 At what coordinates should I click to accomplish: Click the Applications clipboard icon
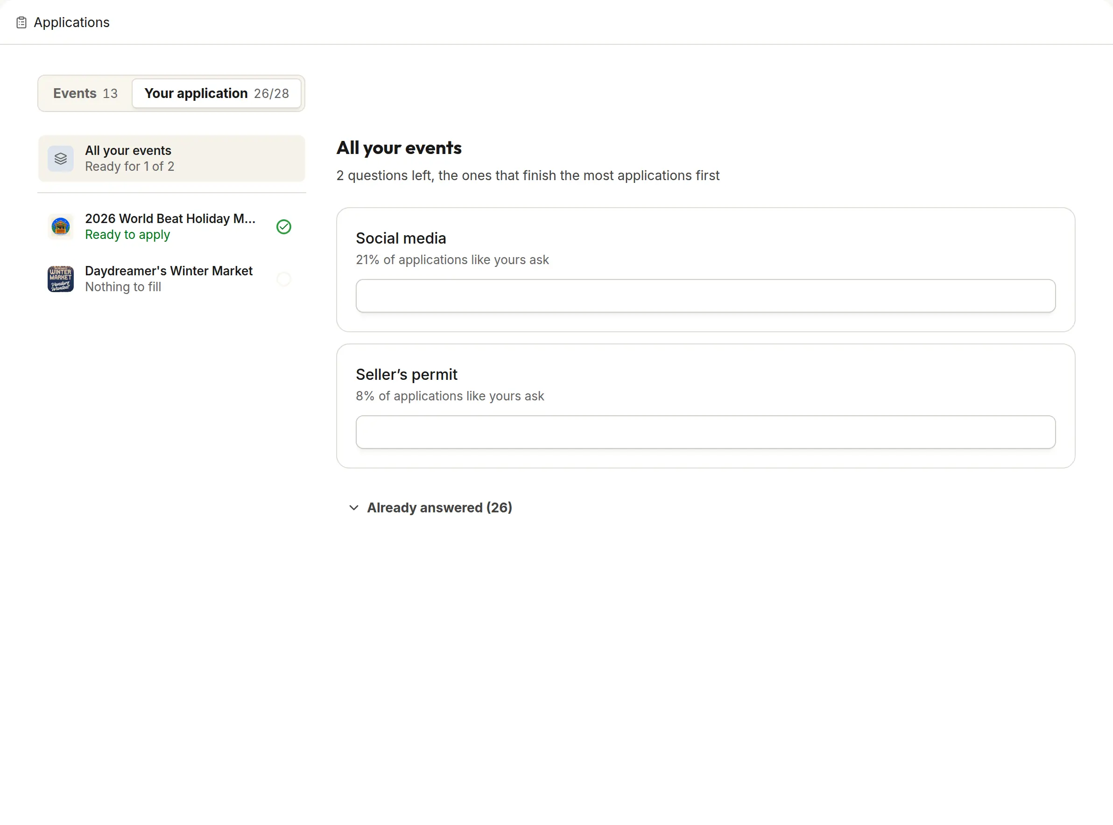point(21,22)
